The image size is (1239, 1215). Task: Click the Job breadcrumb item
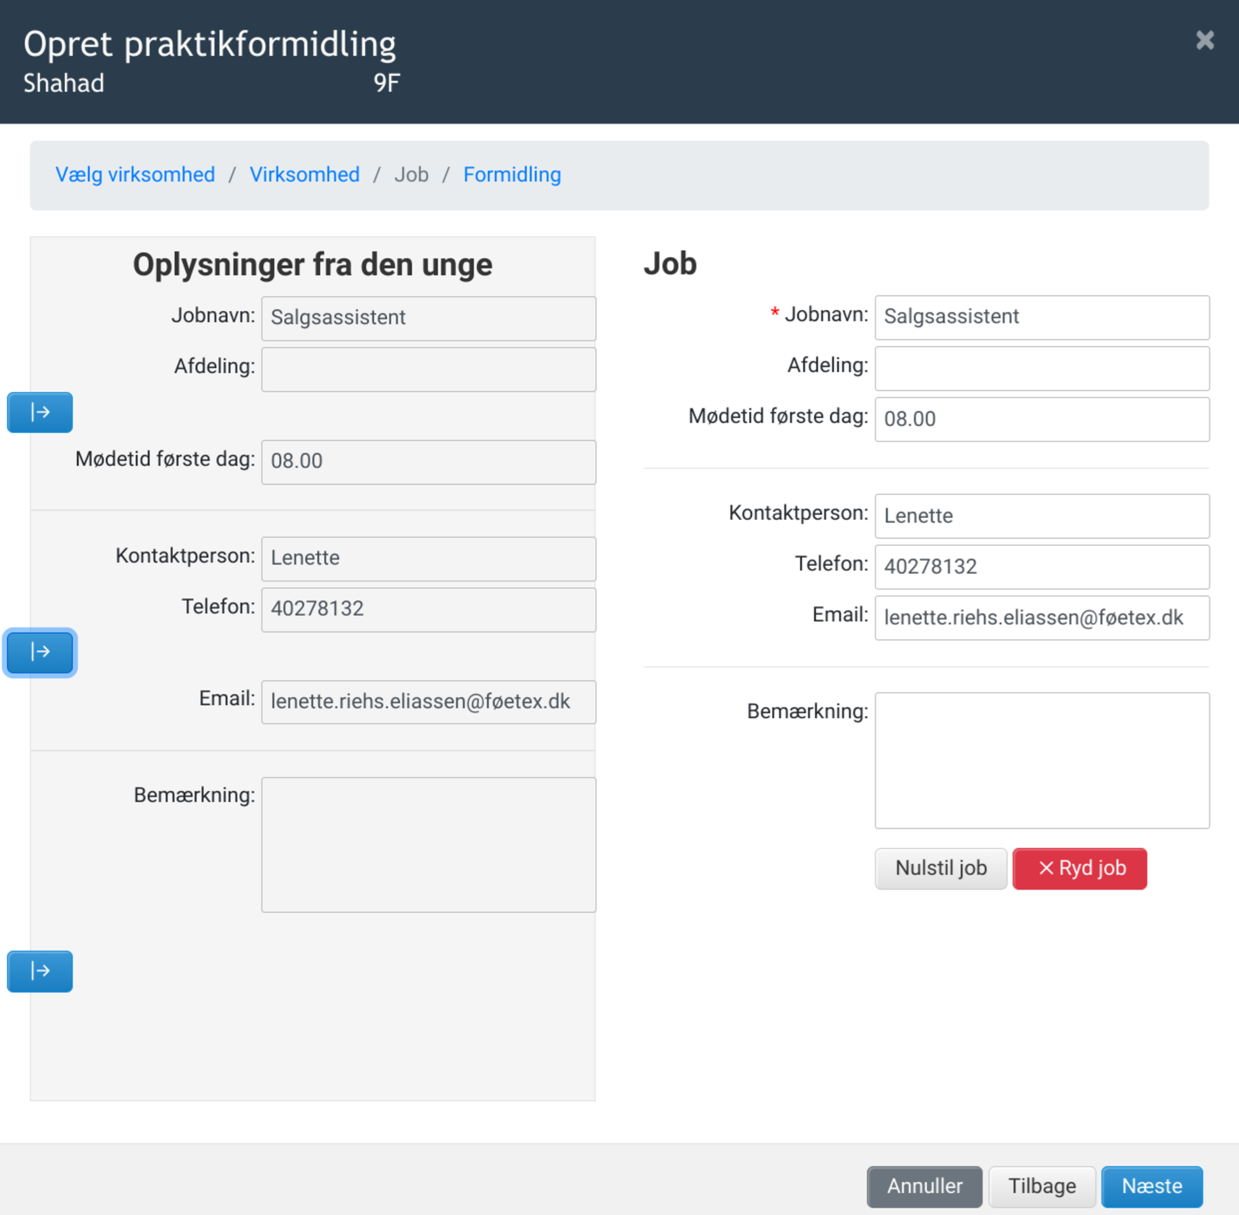(411, 175)
